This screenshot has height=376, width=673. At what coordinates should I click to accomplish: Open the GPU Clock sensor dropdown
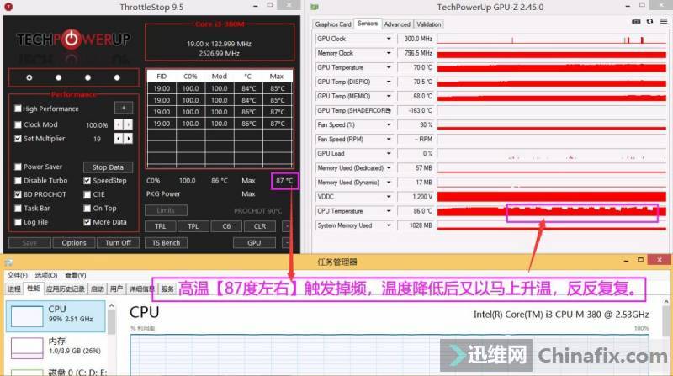[389, 39]
